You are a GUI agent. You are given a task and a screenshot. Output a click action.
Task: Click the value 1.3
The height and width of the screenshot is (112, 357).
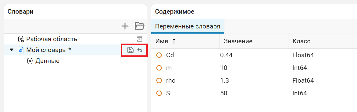225,80
